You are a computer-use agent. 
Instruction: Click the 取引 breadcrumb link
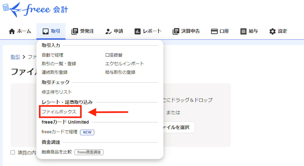(15, 57)
